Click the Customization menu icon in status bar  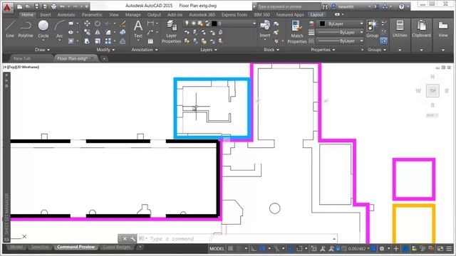point(449,249)
